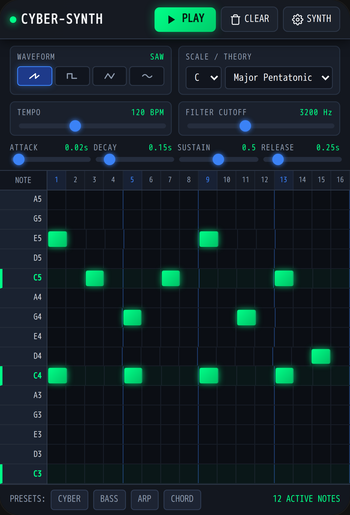Click the 3200 Hz cutoff value

[x=316, y=113]
